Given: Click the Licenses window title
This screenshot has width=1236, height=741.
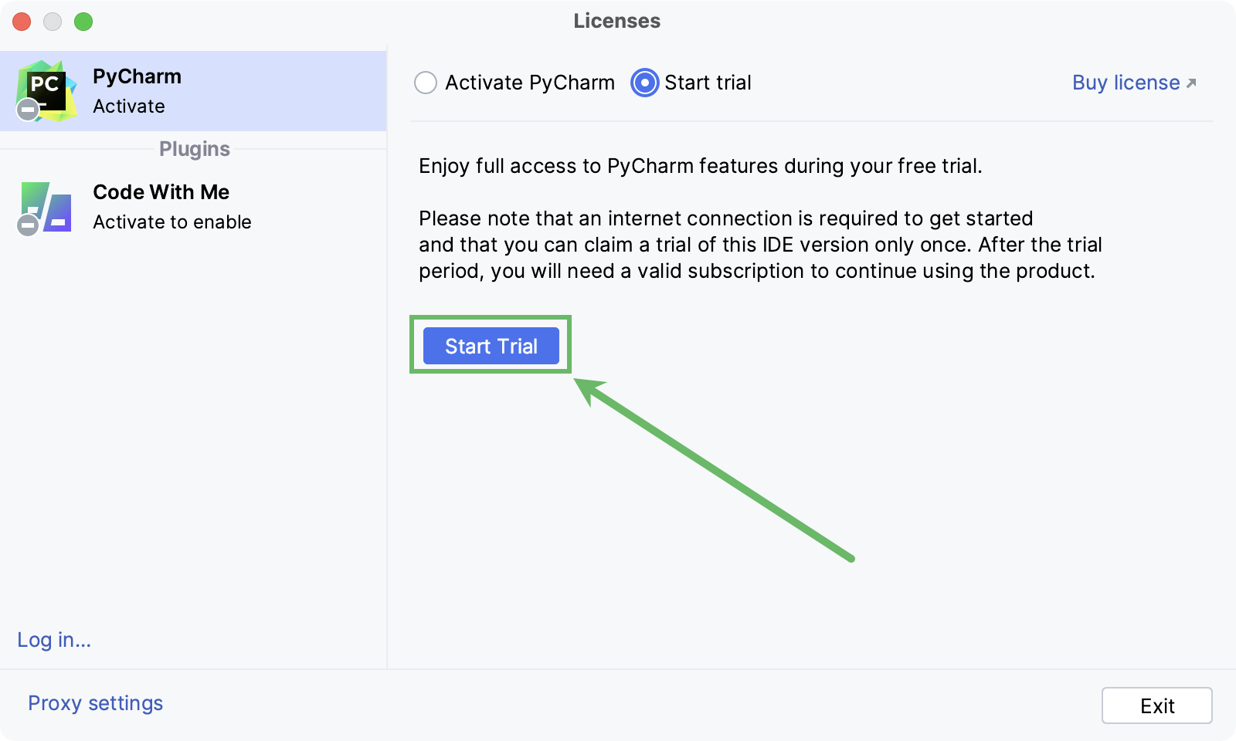Looking at the screenshot, I should pyautogui.click(x=616, y=21).
